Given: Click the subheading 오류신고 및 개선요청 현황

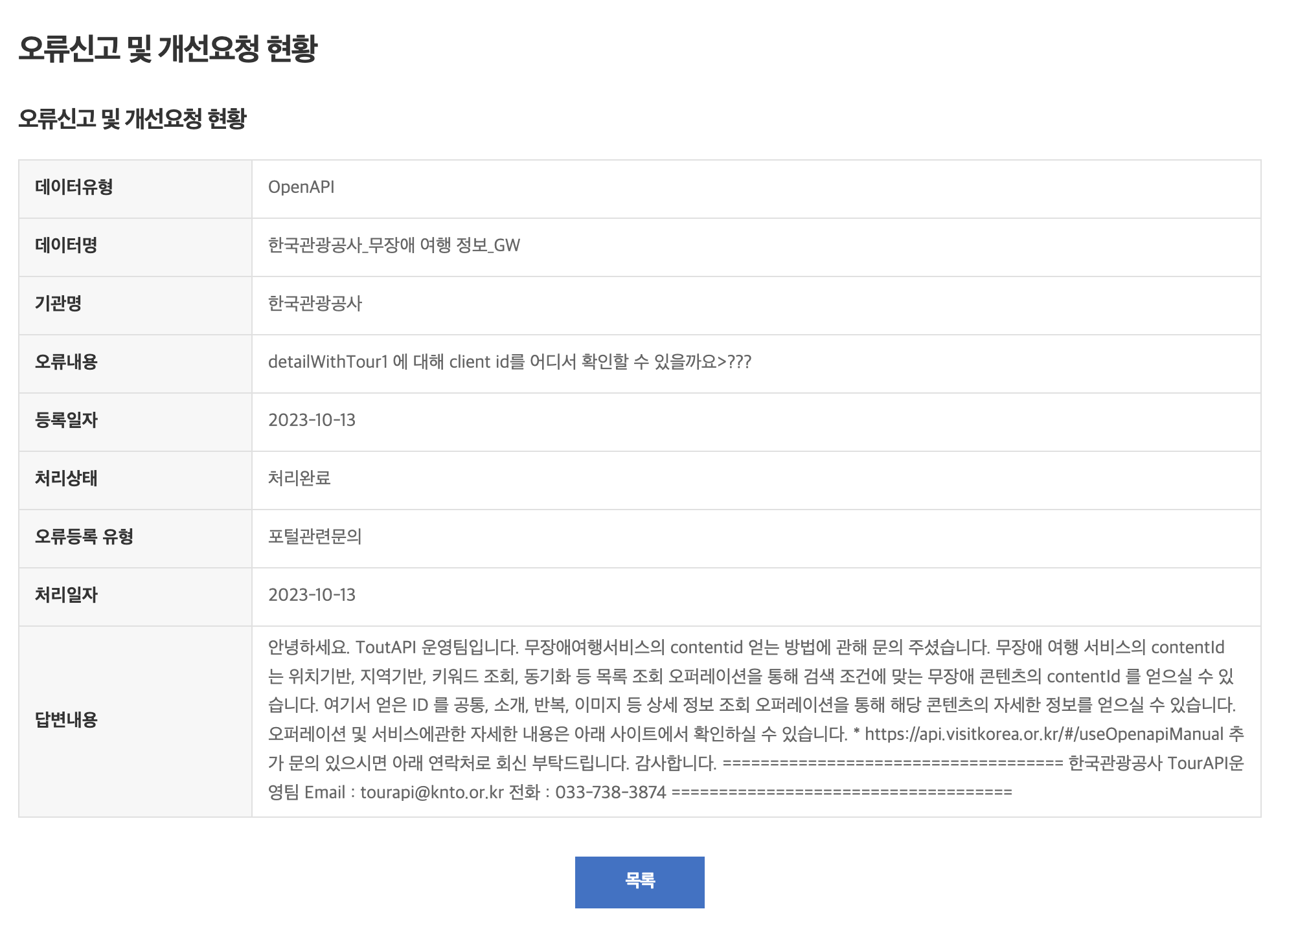Looking at the screenshot, I should point(132,118).
